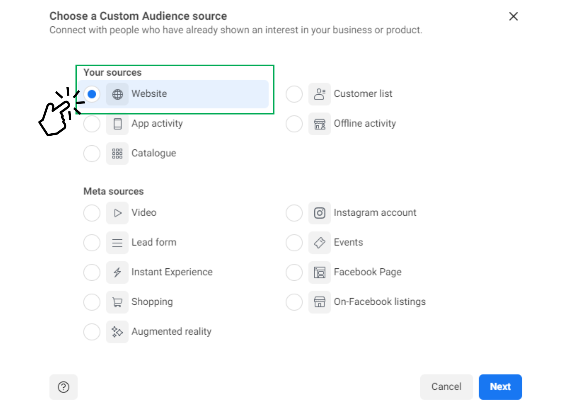Click the Offline activity store icon

pyautogui.click(x=319, y=124)
